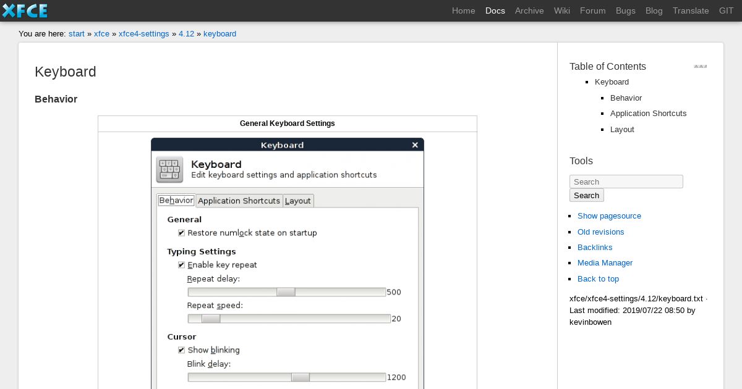Toggle Show blinking checkbox
Image resolution: width=742 pixels, height=389 pixels.
(x=181, y=350)
